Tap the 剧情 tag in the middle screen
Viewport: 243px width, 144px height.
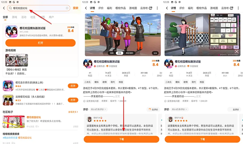point(104,82)
